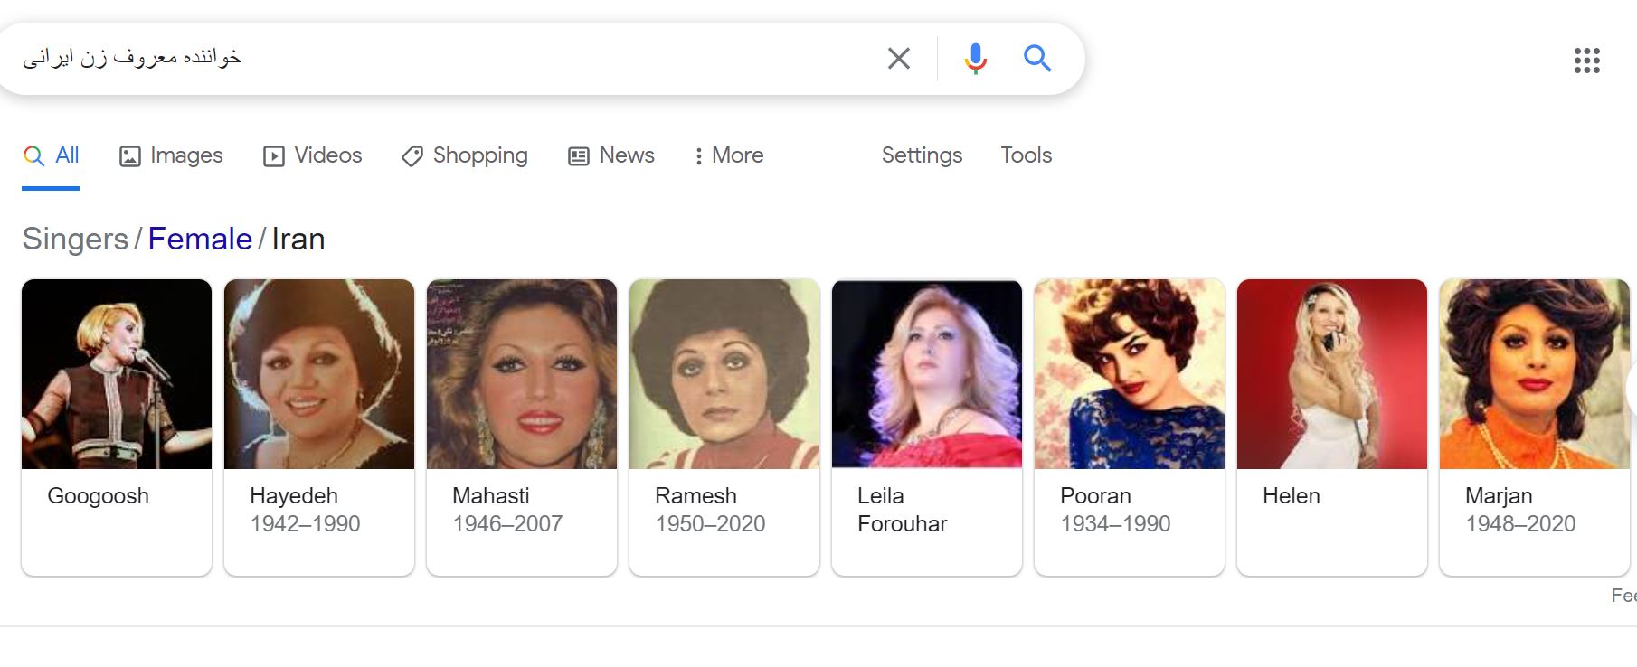Click the price tag icon next to Shopping

tap(412, 155)
